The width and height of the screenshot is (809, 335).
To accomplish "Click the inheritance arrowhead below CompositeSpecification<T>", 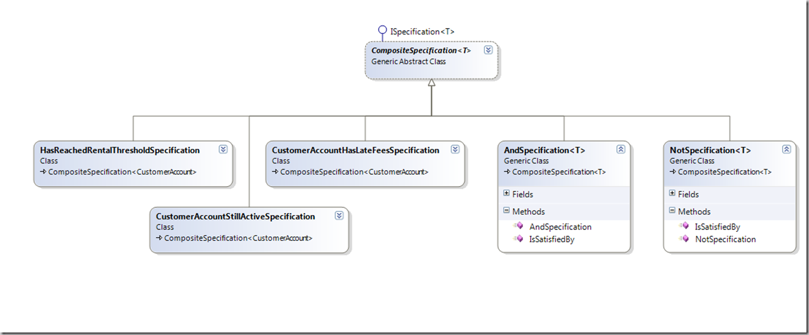I will (431, 83).
